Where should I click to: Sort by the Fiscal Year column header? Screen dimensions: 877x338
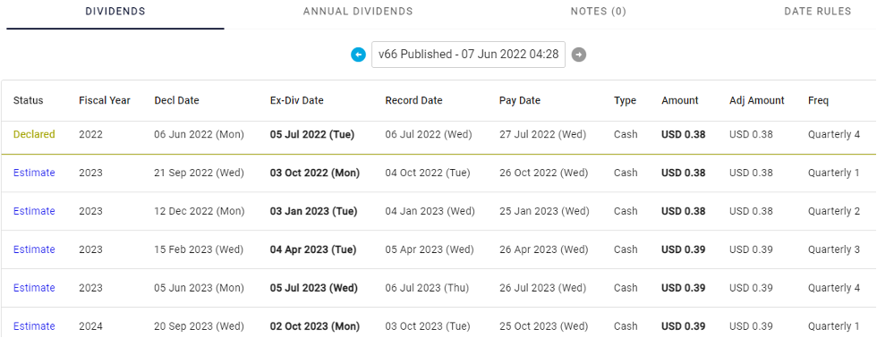tap(105, 100)
